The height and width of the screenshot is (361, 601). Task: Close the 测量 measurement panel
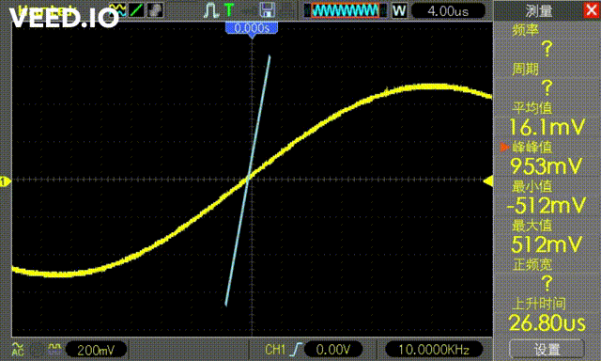click(x=592, y=10)
